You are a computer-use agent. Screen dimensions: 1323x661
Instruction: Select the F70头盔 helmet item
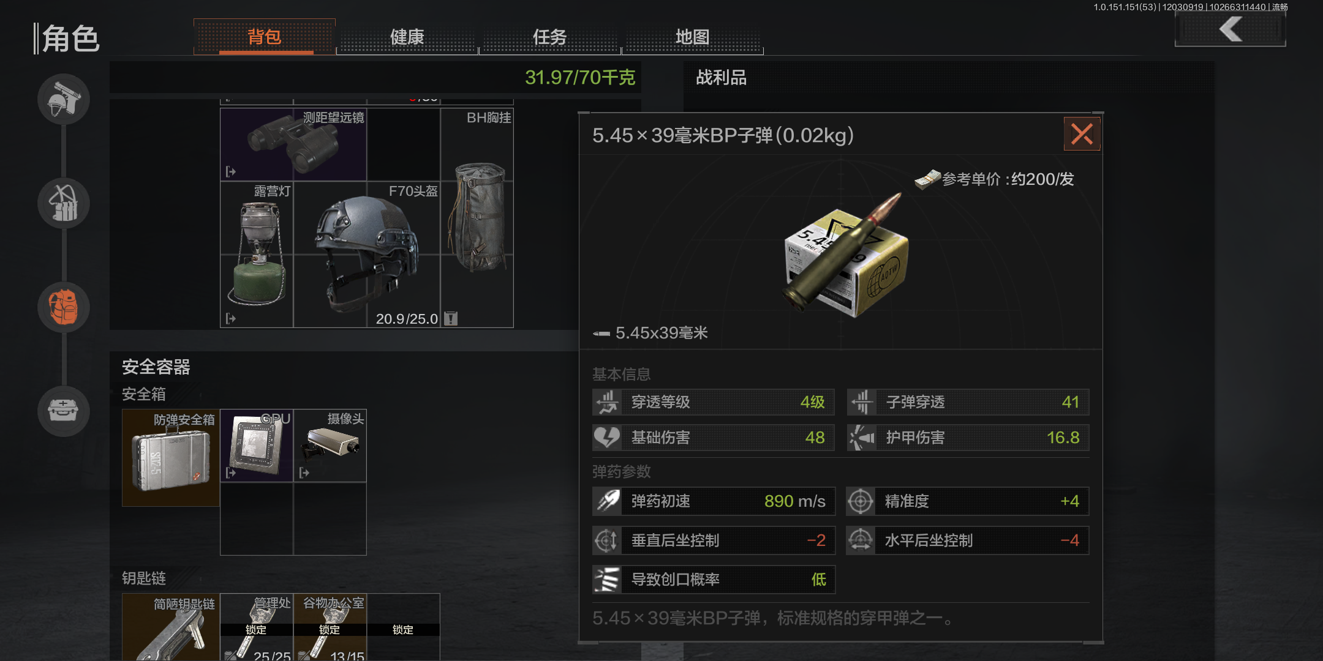[366, 254]
